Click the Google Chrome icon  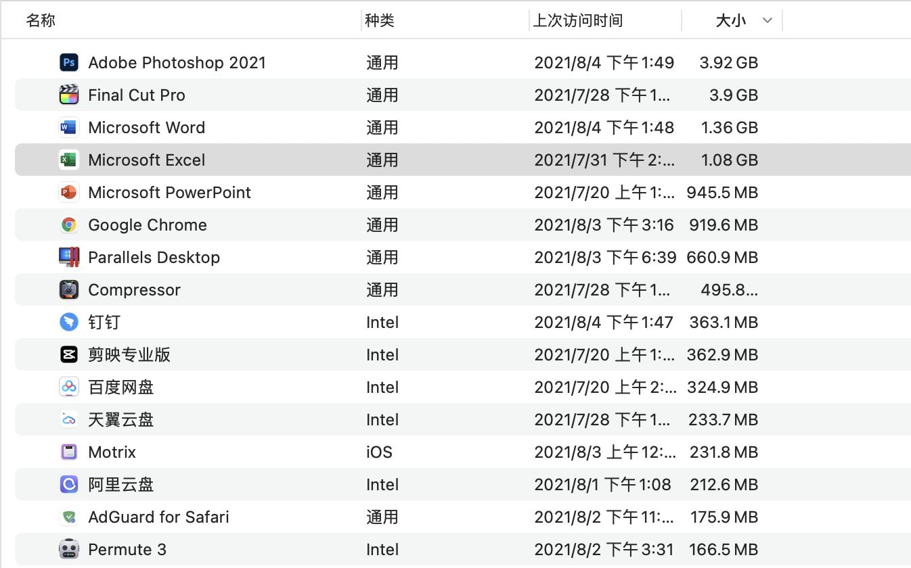pos(68,224)
